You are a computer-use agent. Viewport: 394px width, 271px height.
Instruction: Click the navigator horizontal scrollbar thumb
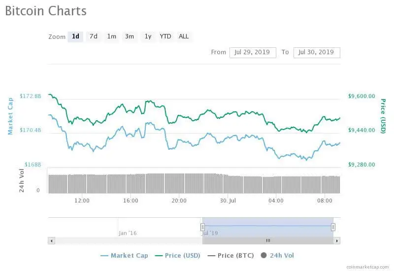pos(268,240)
